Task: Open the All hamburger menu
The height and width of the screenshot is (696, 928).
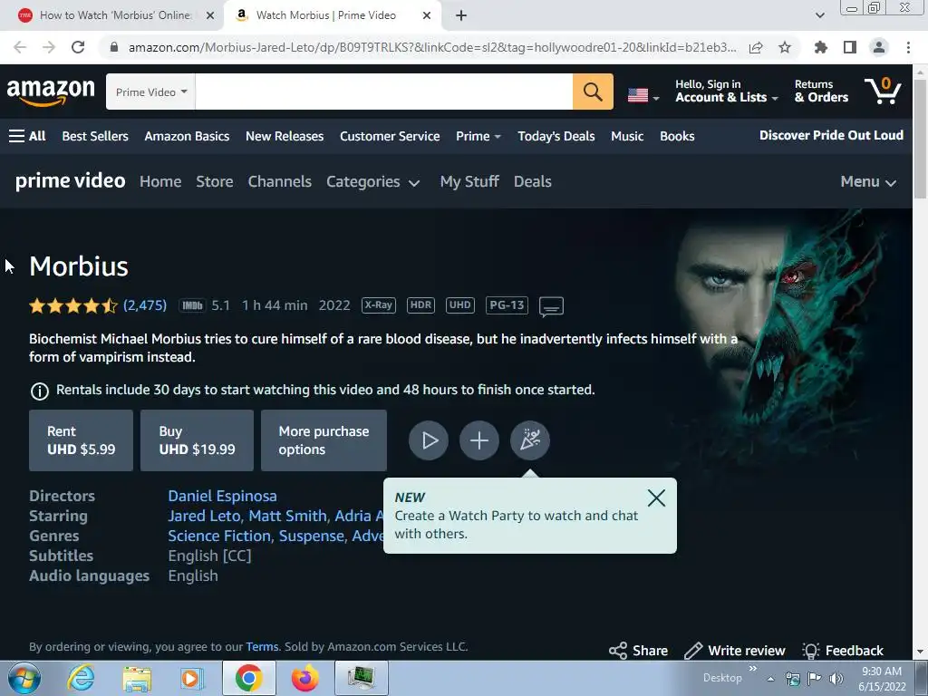Action: (27, 136)
